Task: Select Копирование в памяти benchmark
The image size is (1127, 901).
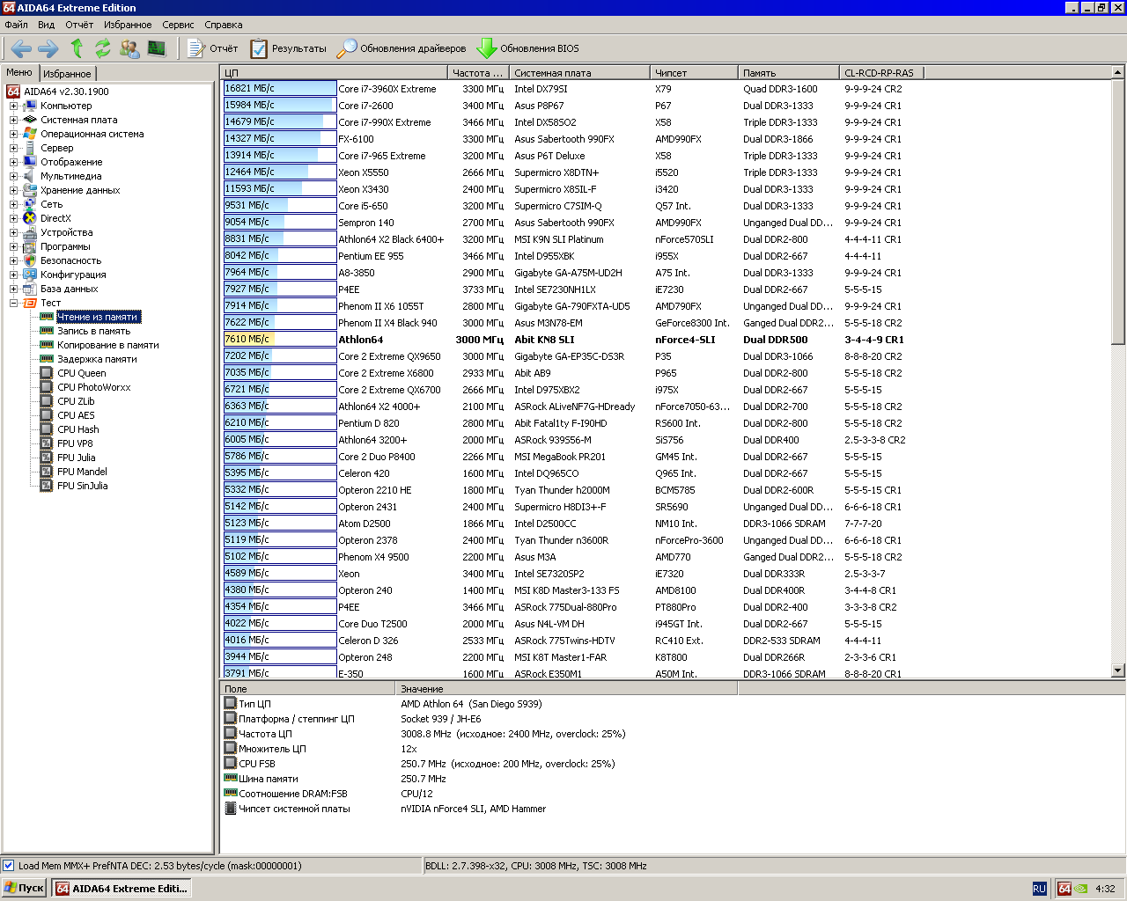Action: 108,345
